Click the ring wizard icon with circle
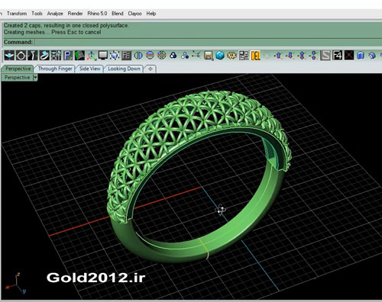This screenshot has height=302, width=382. 21,56
